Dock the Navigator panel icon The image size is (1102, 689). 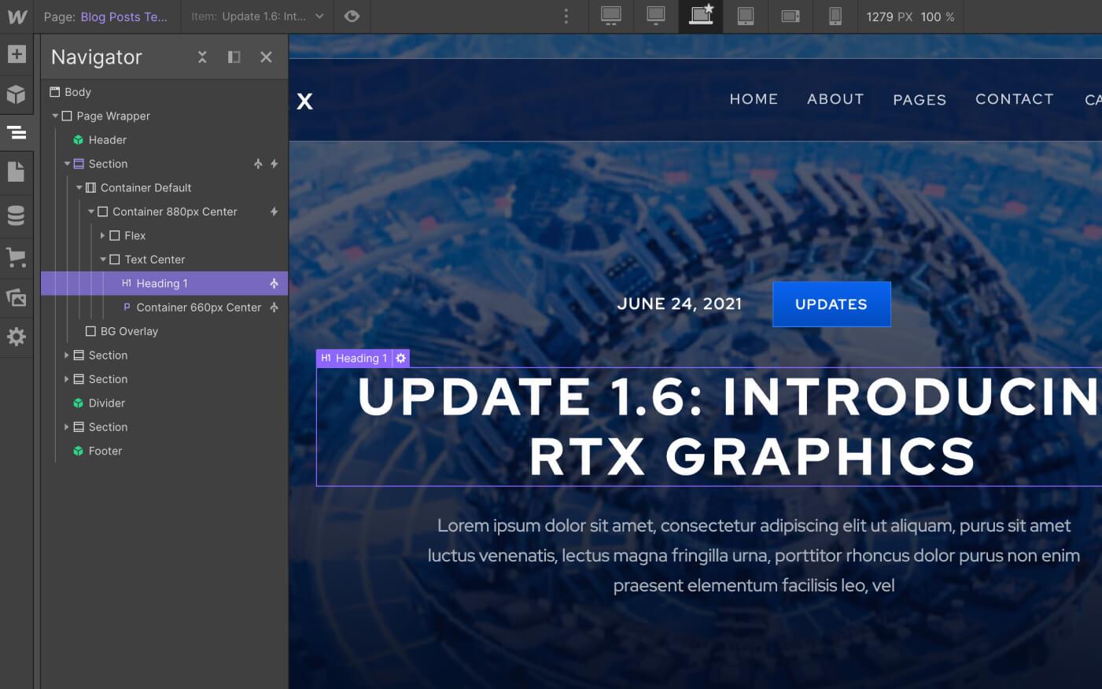point(234,57)
